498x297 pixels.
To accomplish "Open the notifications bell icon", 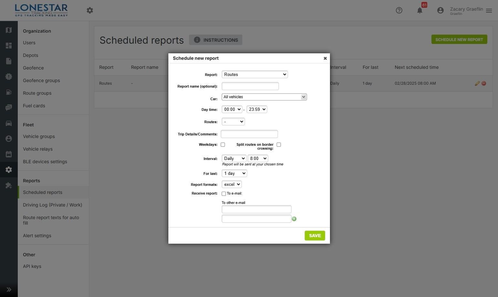I will point(419,10).
